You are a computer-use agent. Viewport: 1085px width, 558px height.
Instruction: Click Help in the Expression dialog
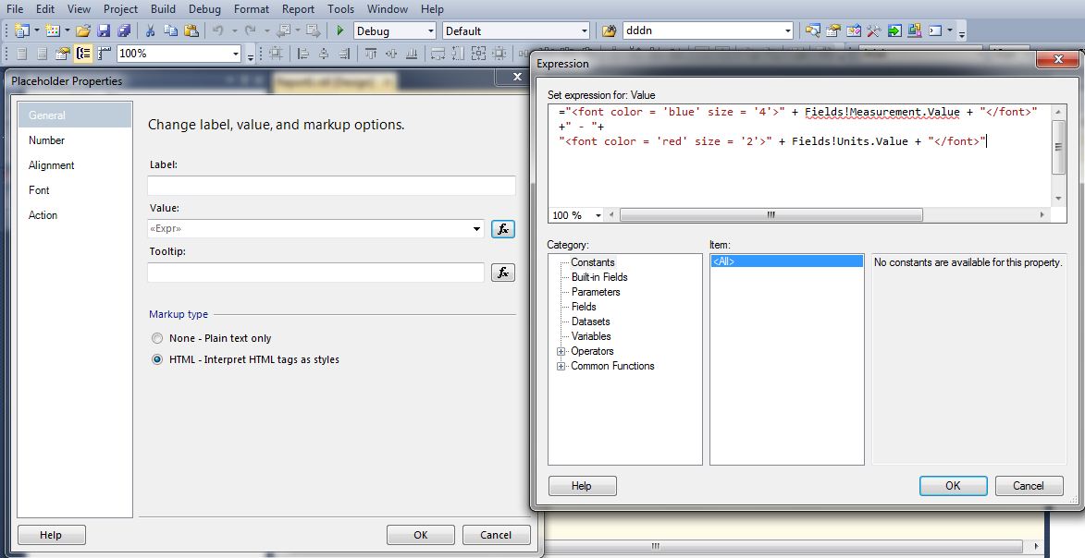click(x=582, y=485)
